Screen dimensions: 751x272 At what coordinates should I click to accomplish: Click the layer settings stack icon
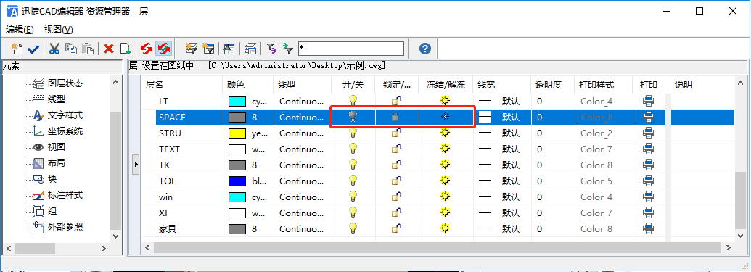coord(250,49)
